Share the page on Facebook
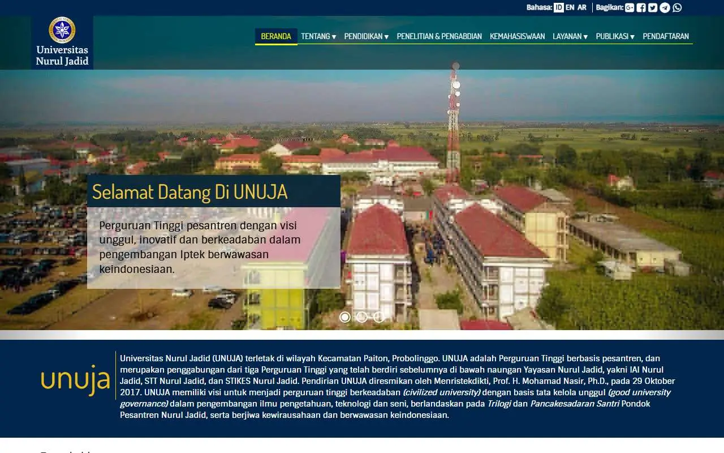Viewport: 724px width, 453px height. (x=641, y=7)
